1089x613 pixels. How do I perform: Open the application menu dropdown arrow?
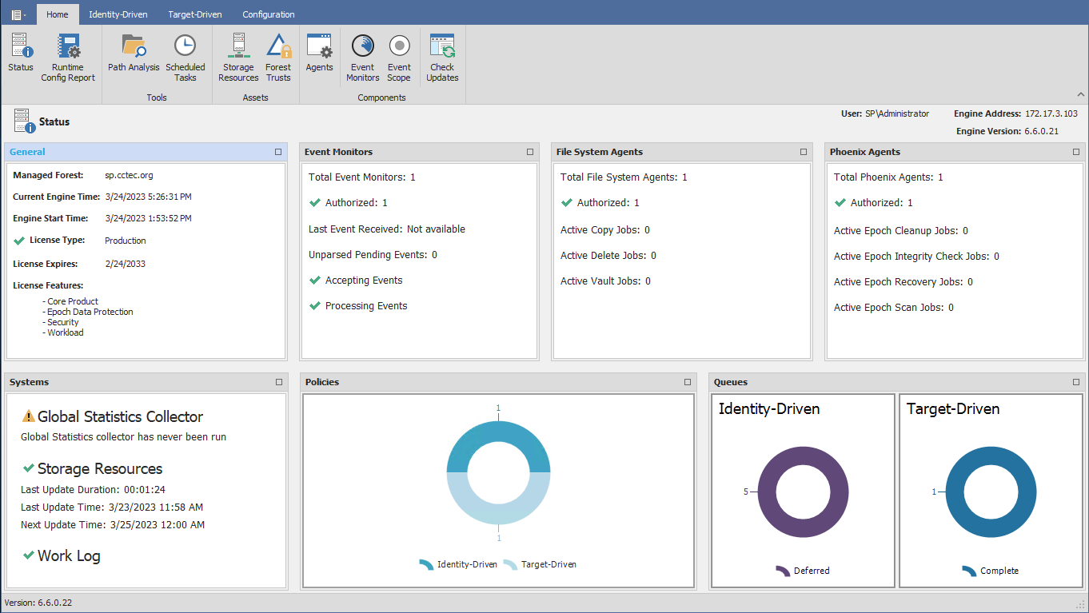tap(23, 13)
